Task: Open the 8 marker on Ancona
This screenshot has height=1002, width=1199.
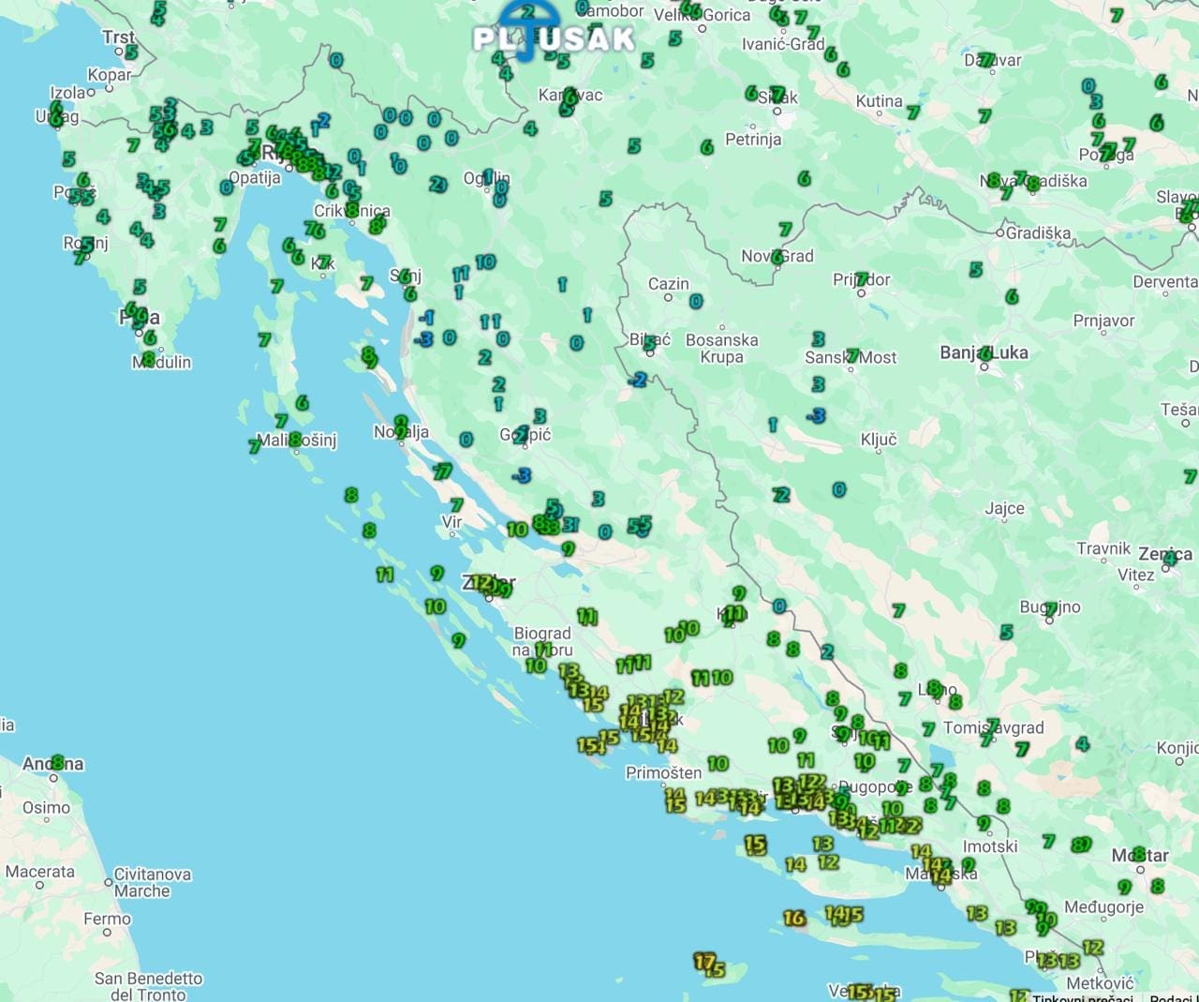Action: [x=58, y=762]
